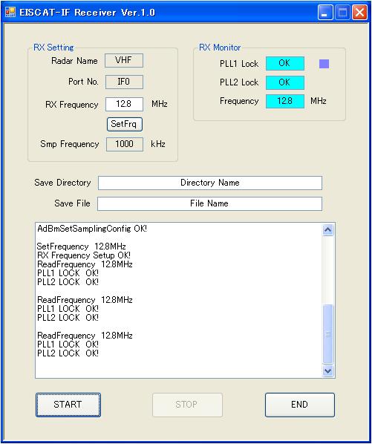Viewport: 372px width, 444px height.
Task: Click the 'kHz' unit label
Action: point(158,144)
